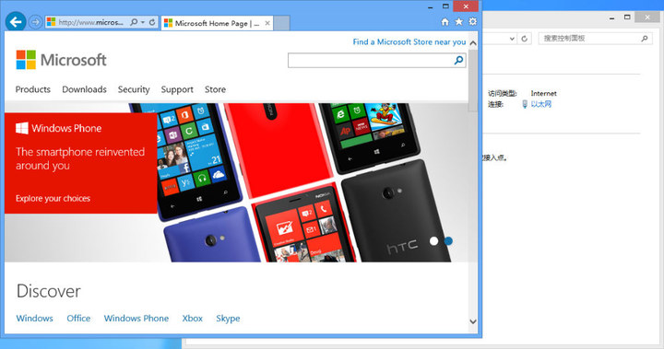The image size is (664, 349).
Task: Click the Microsoft search magnifier icon
Action: pyautogui.click(x=458, y=61)
